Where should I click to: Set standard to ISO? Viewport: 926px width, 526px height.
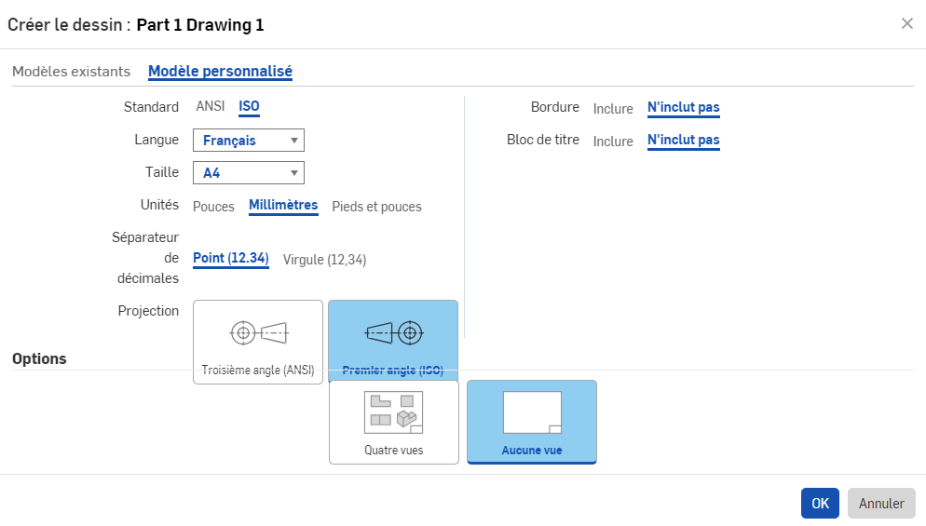[x=249, y=107]
